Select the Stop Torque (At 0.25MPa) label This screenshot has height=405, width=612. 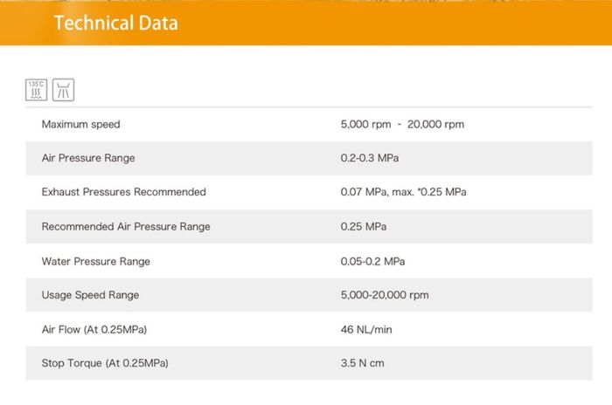[105, 363]
